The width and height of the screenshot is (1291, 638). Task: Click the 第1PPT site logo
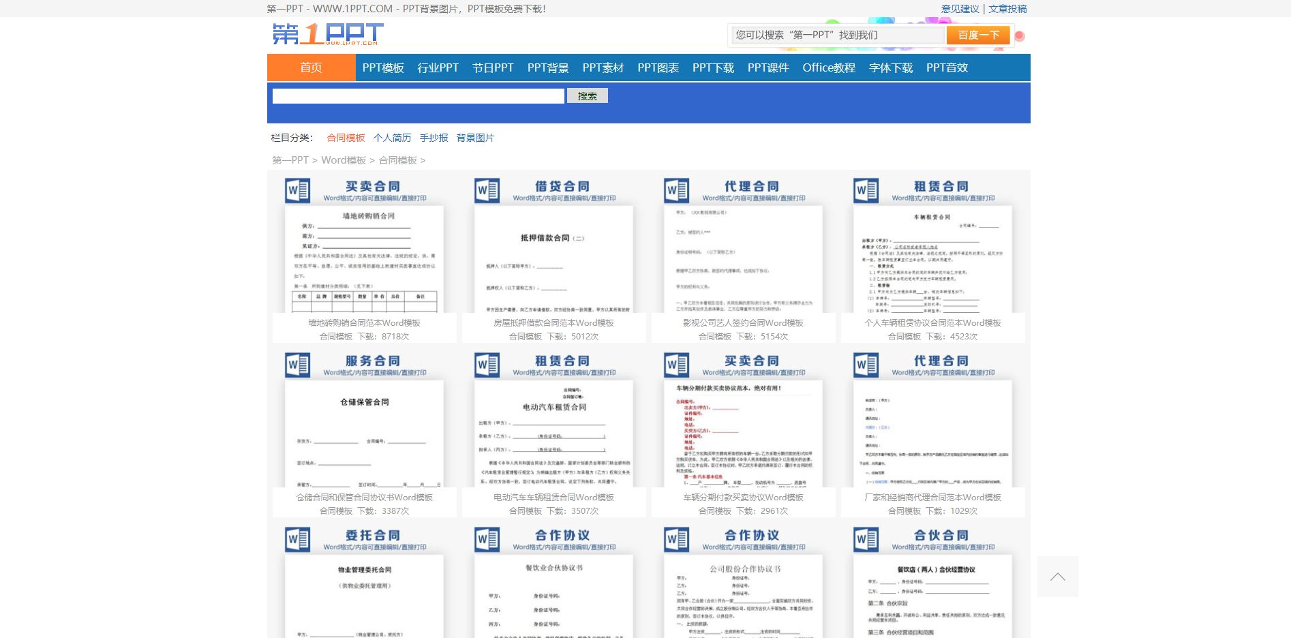click(328, 34)
